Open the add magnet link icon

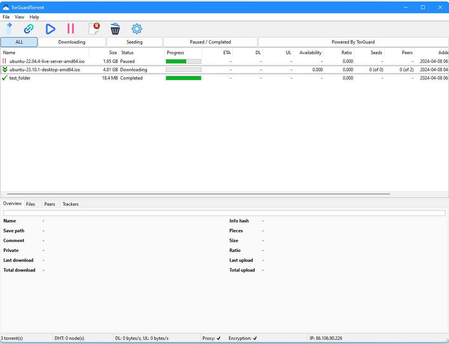(29, 28)
